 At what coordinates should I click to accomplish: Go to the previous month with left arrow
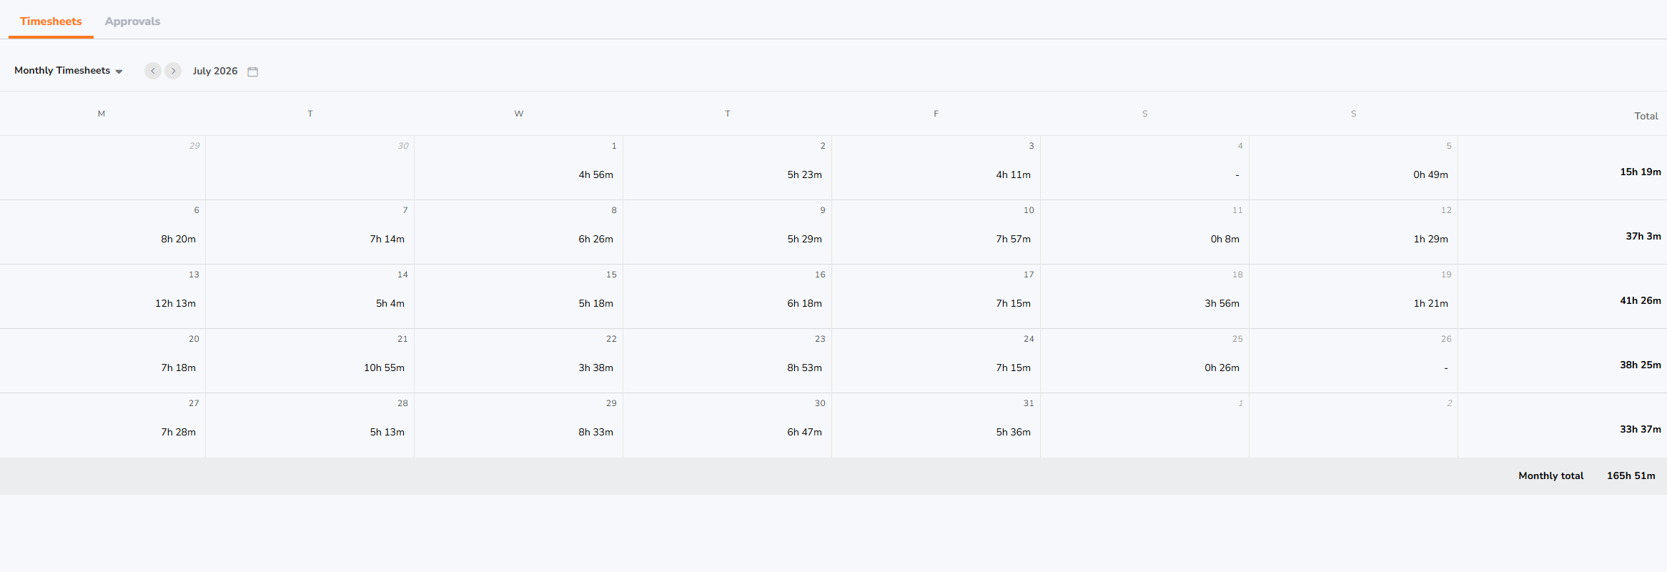pyautogui.click(x=152, y=71)
